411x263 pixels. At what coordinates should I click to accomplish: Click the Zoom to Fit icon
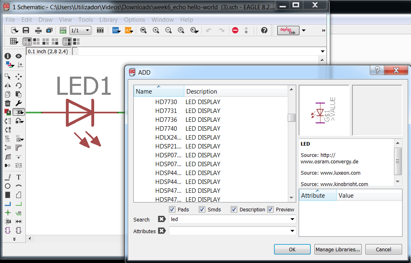[143, 30]
